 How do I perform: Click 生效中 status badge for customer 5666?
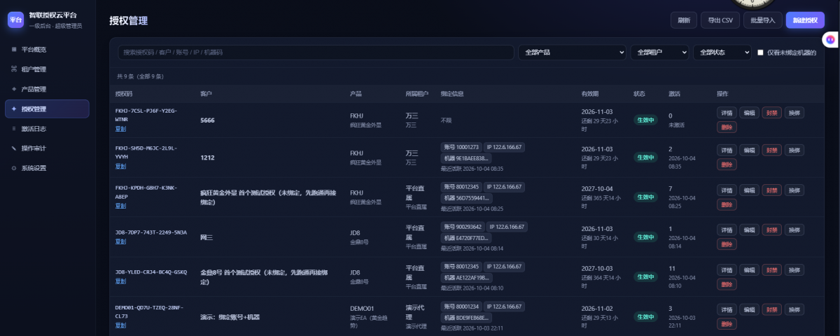[645, 120]
